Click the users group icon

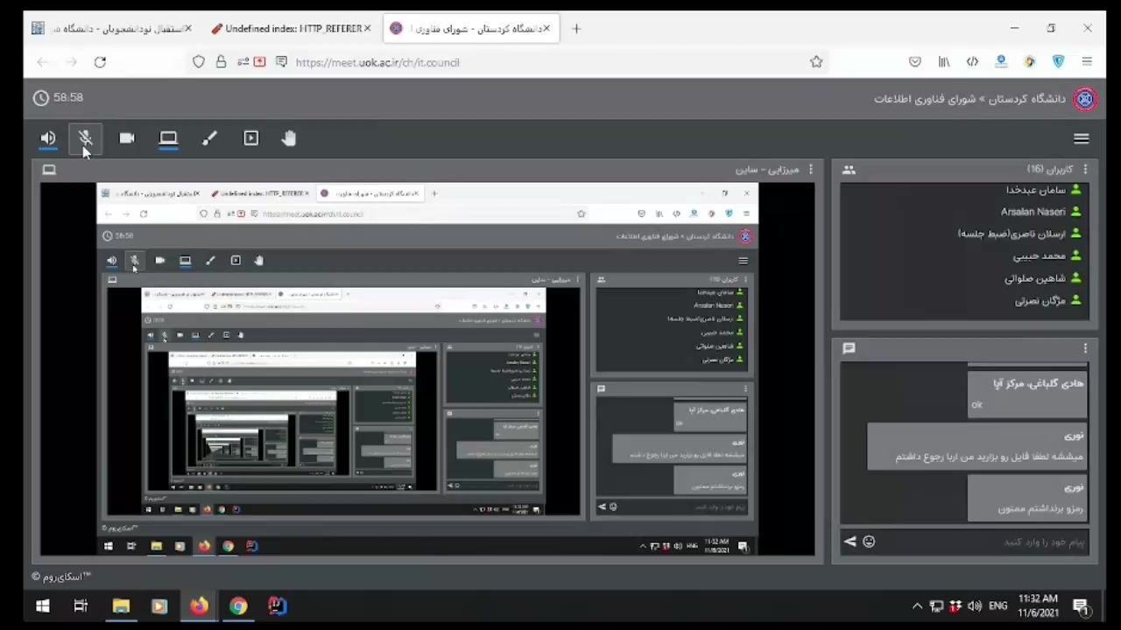849,170
